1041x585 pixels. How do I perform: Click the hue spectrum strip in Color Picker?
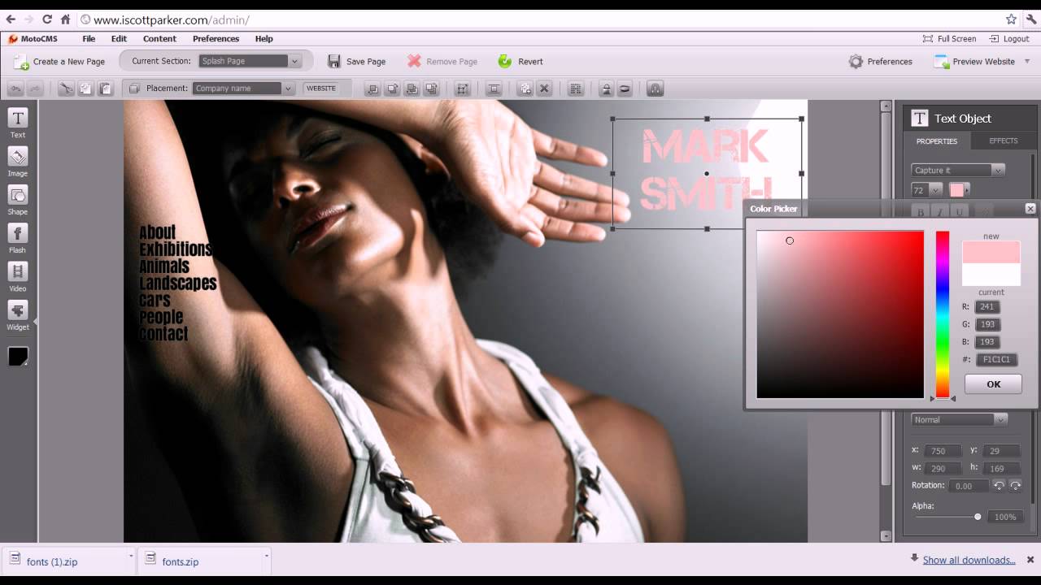pyautogui.click(x=942, y=314)
